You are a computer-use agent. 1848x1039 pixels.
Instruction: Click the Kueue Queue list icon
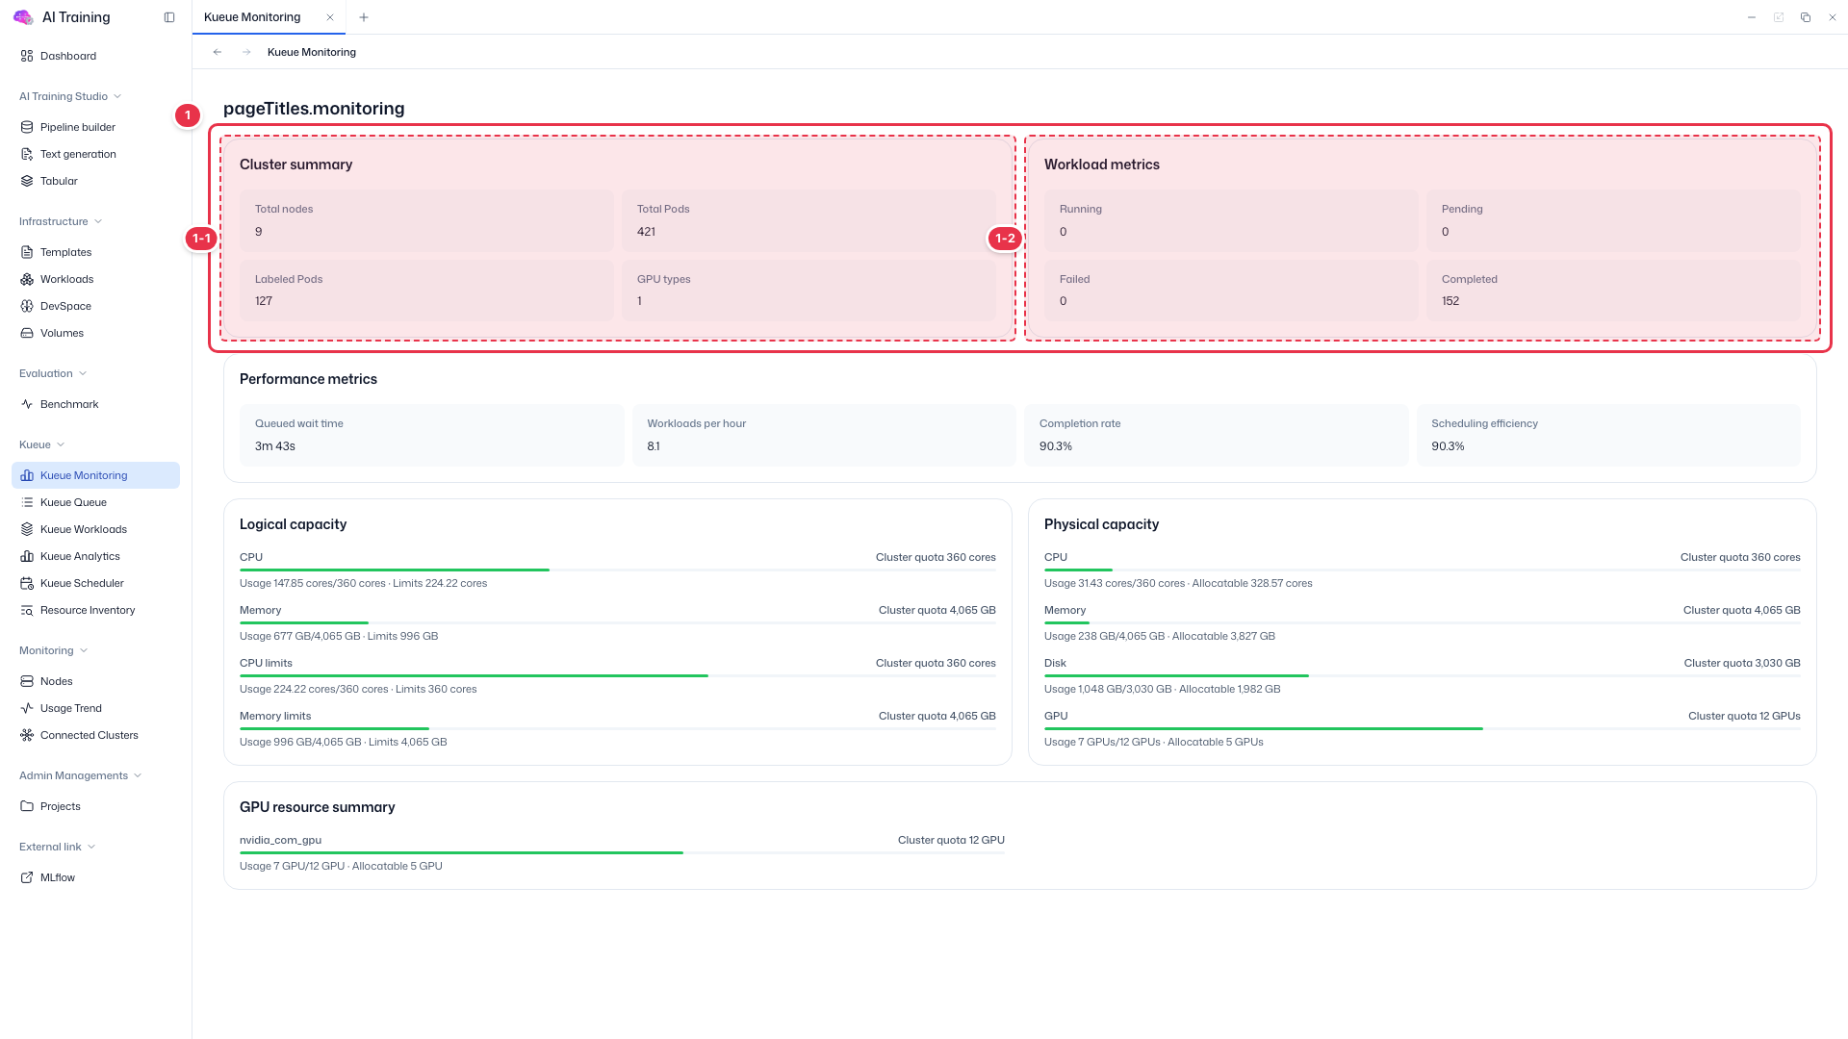point(27,502)
